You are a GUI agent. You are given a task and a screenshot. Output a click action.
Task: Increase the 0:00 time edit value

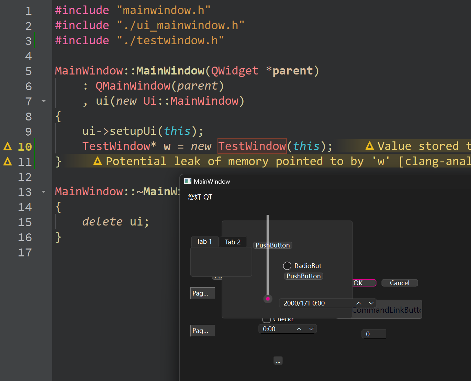point(299,329)
